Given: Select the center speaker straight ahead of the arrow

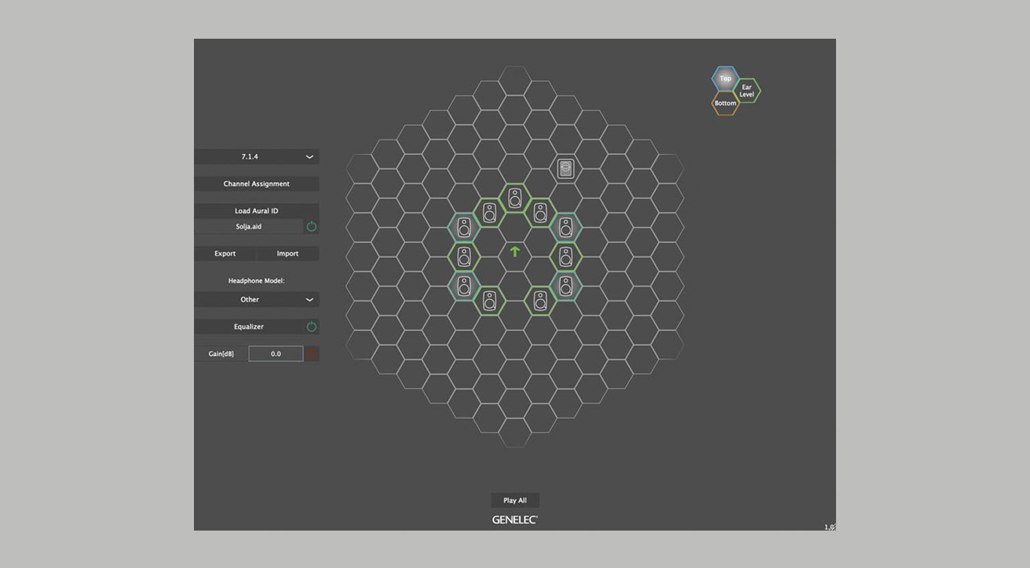Looking at the screenshot, I should [515, 198].
